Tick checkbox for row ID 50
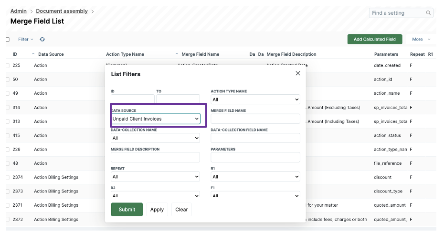The width and height of the screenshot is (444, 242). coord(7,80)
